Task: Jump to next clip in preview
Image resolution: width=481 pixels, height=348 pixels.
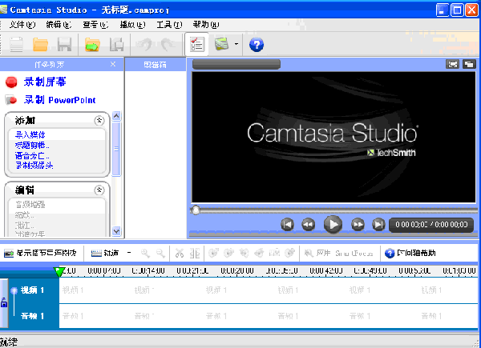Action: tap(378, 225)
